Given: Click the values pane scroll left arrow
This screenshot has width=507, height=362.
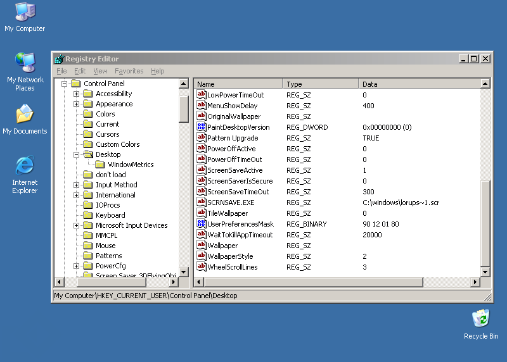Looking at the screenshot, I should [x=198, y=282].
